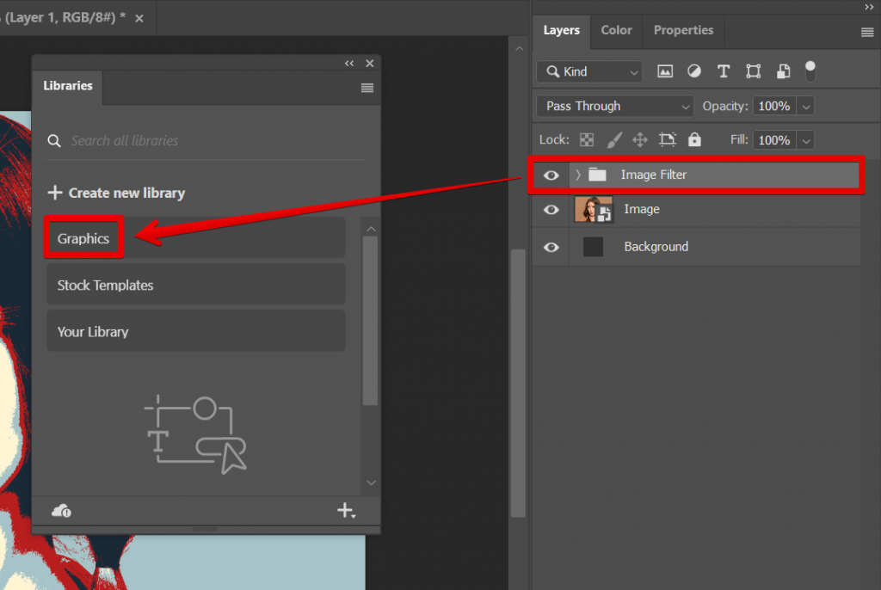
Task: Toggle layer filtering on/off switch
Action: [810, 71]
